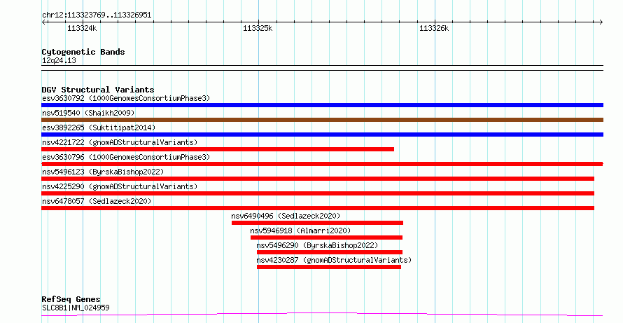This screenshot has height=323, width=623.
Task: Click the Cytogenetic Bands track title
Action: (83, 52)
